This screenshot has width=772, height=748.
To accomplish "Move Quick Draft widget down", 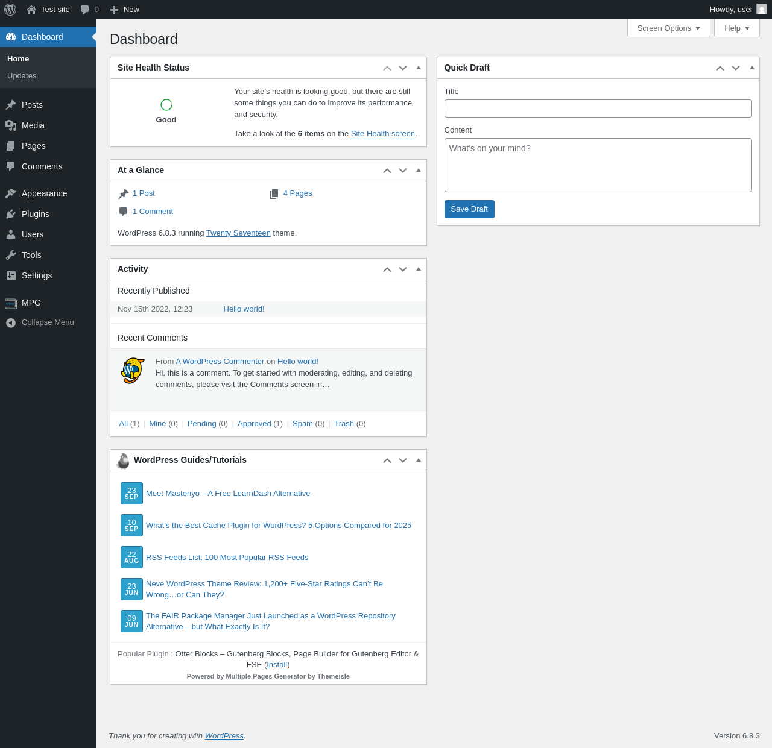I will 736,68.
